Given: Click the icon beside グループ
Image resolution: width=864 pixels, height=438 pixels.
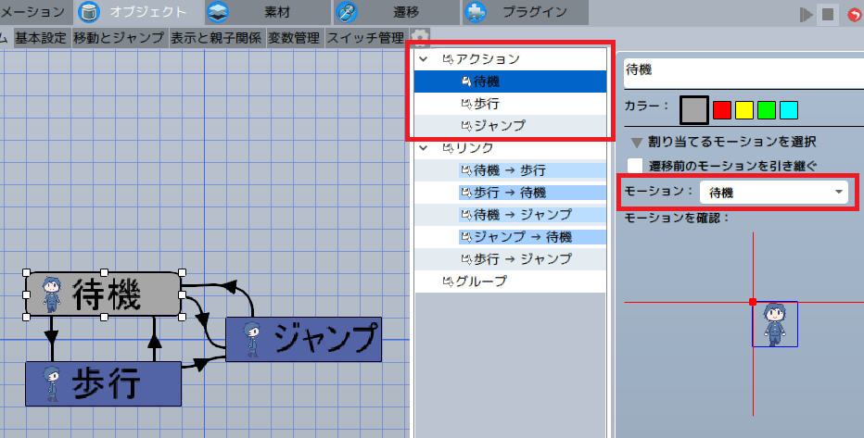Looking at the screenshot, I should [x=448, y=282].
